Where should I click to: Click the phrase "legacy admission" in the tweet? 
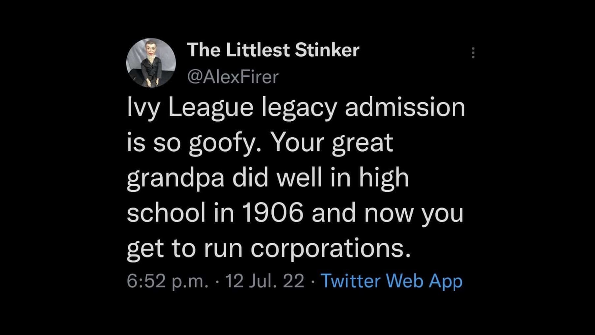[363, 108]
